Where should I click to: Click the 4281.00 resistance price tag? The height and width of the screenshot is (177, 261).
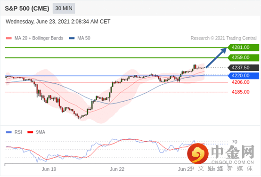(x=244, y=48)
